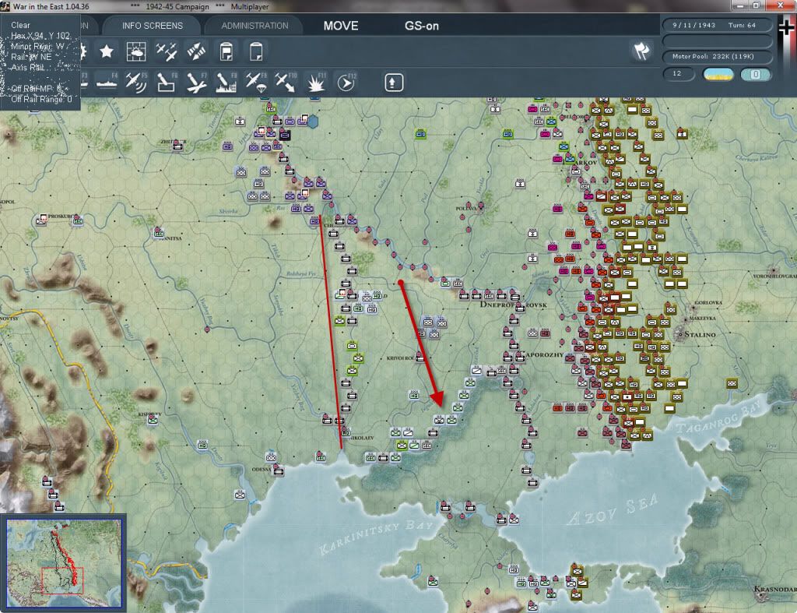Click the blank clipboard icon
The height and width of the screenshot is (613, 797).
coord(256,51)
